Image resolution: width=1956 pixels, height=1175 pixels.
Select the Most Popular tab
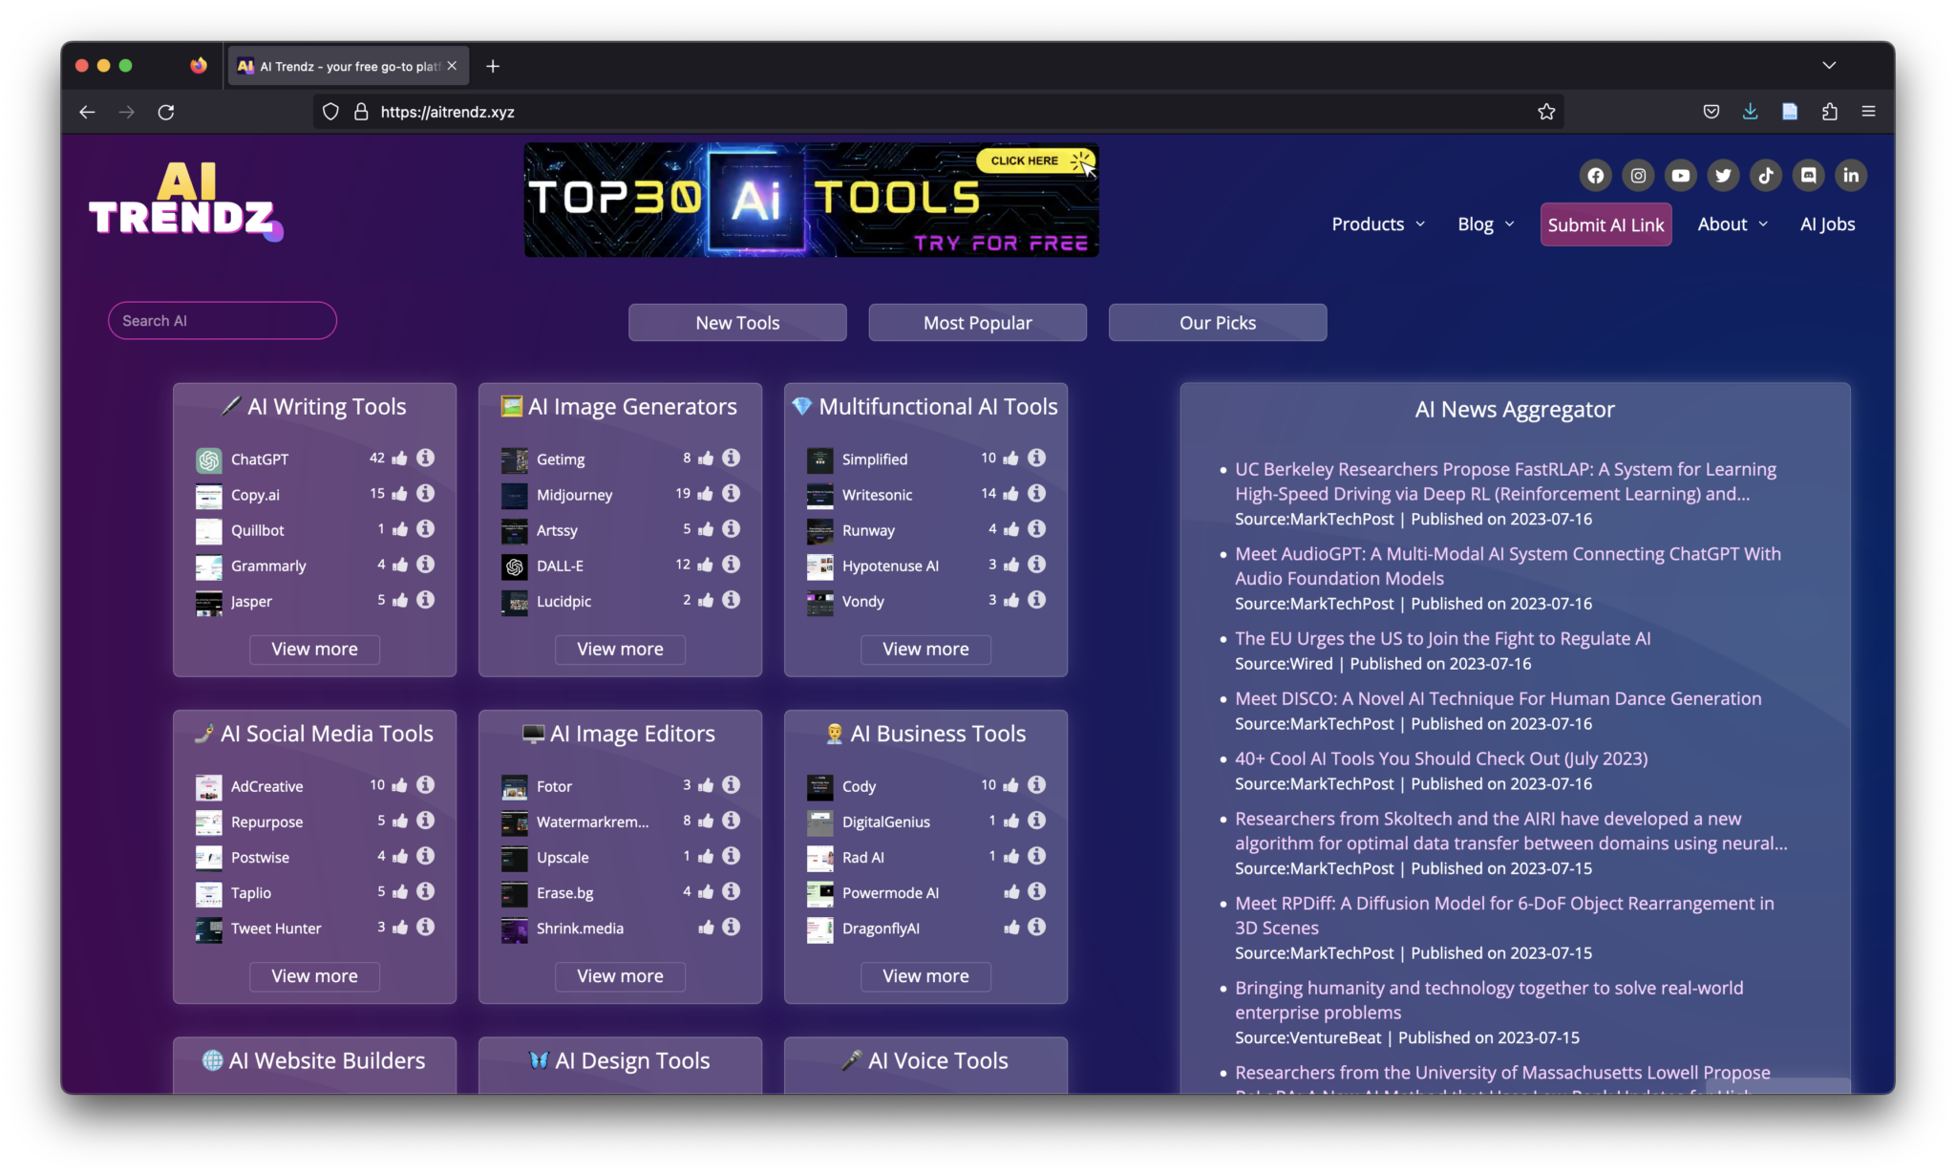click(x=977, y=323)
